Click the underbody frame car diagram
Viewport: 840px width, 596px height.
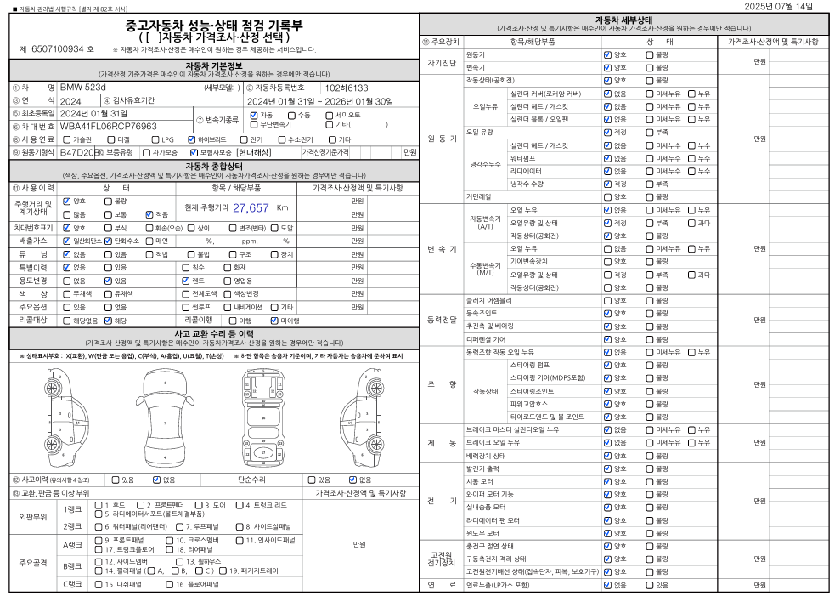263,417
